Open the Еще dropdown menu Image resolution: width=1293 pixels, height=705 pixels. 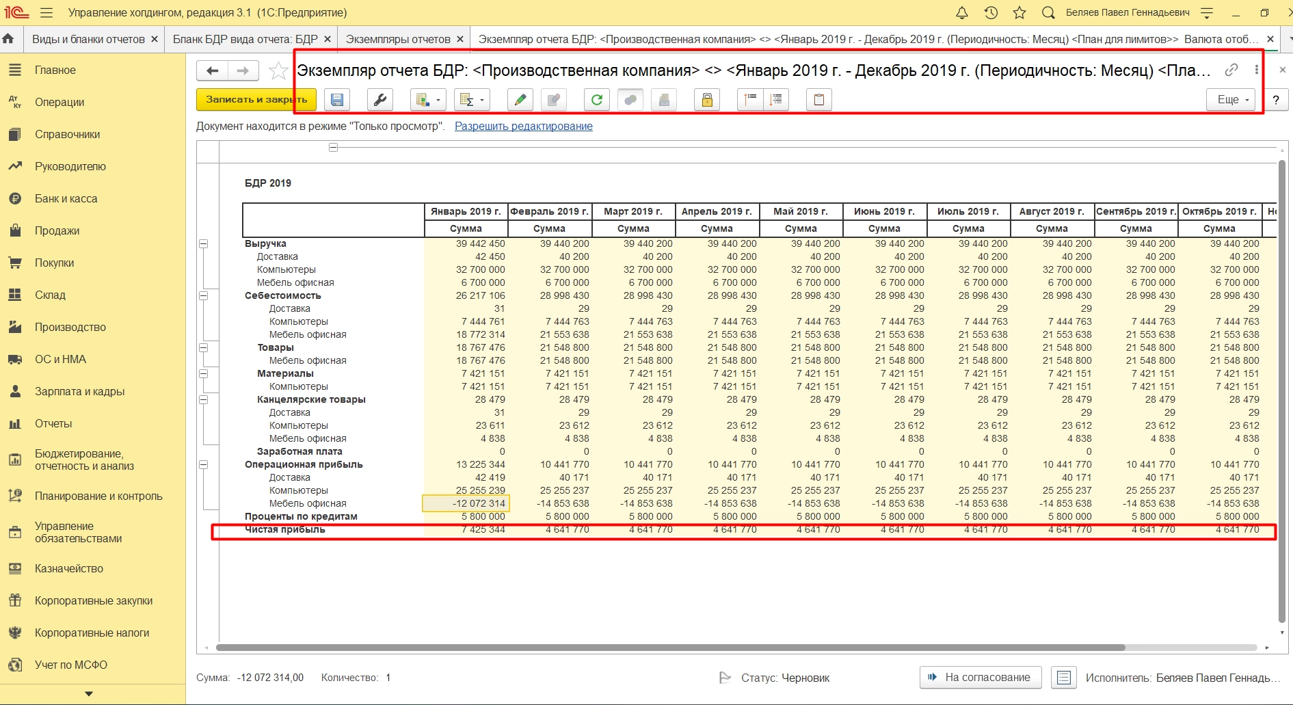[x=1231, y=100]
